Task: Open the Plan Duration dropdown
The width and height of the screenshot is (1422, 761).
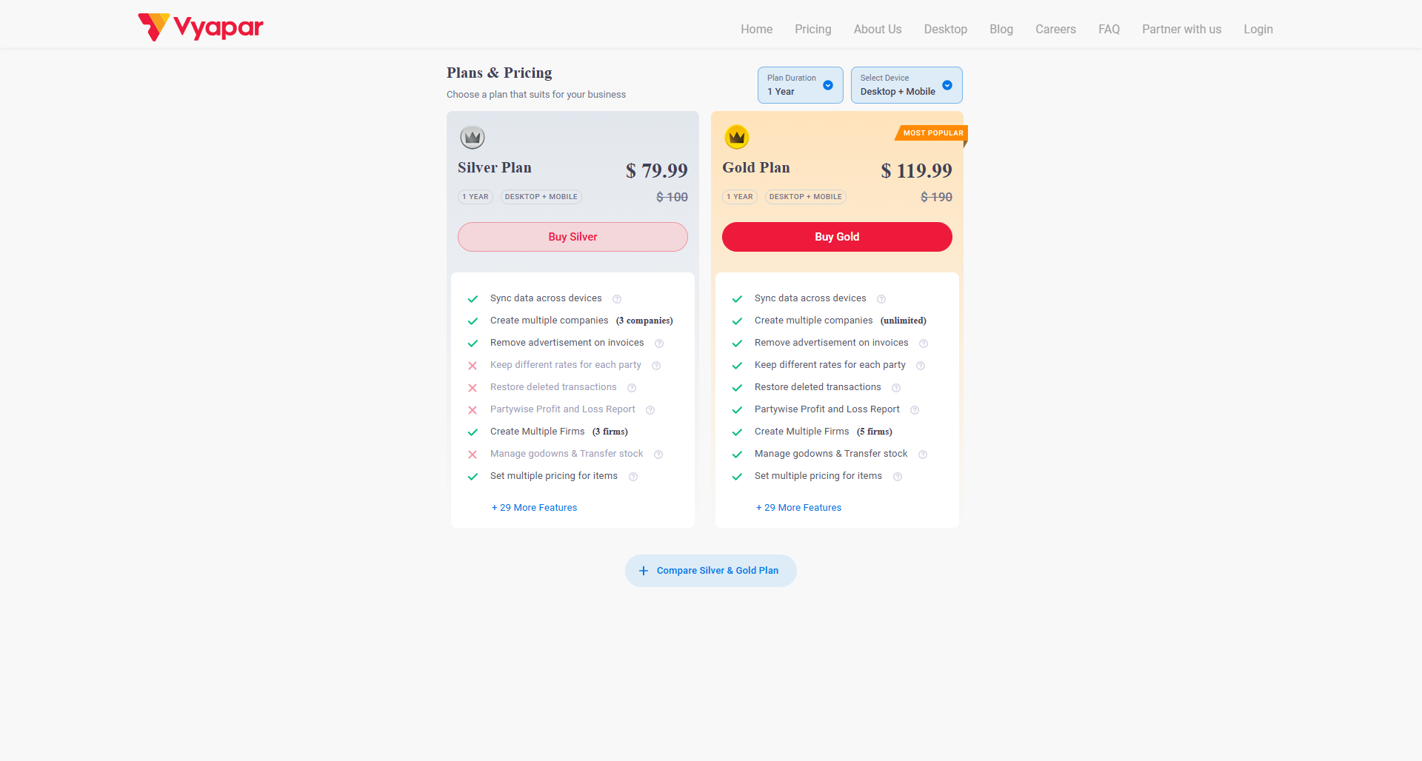Action: pos(800,85)
